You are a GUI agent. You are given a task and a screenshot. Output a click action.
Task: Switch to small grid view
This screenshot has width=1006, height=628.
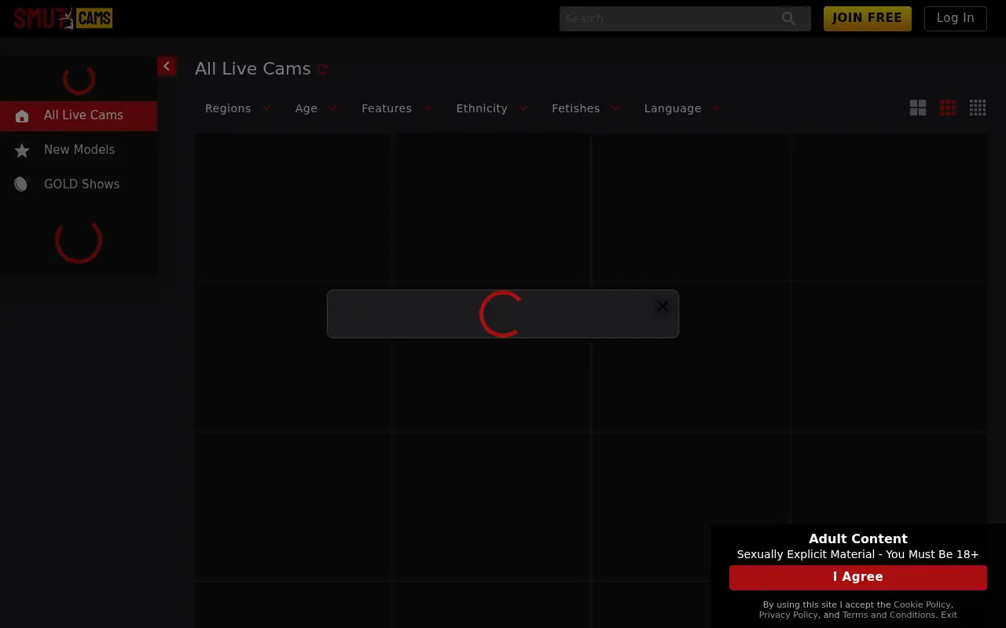pos(978,108)
